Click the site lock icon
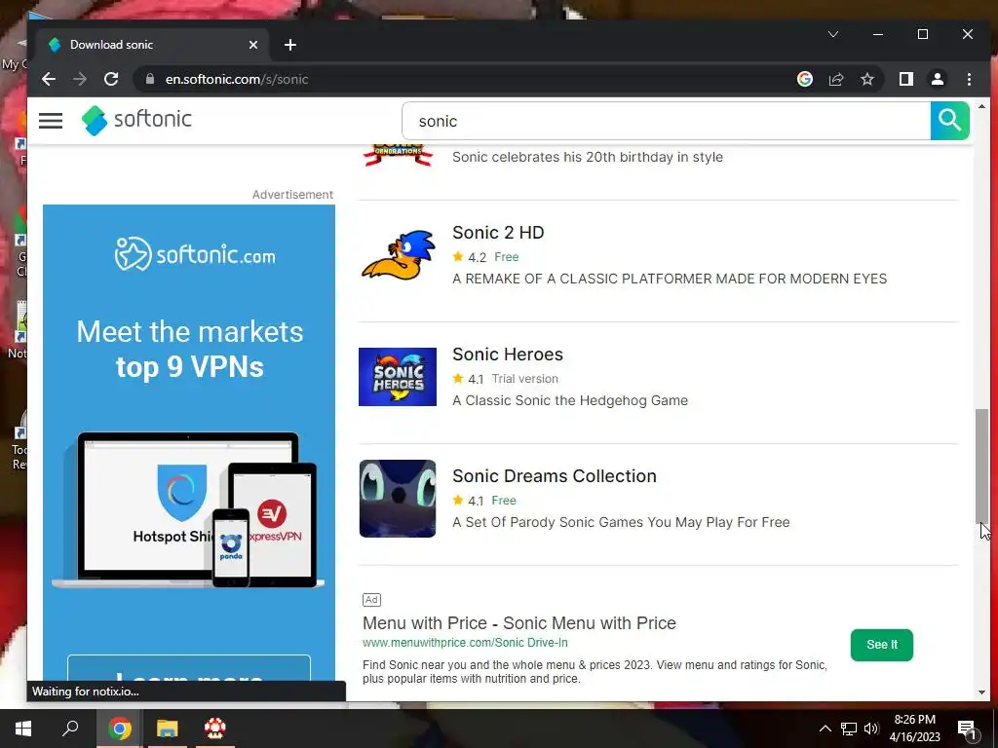This screenshot has width=998, height=748. 150,79
